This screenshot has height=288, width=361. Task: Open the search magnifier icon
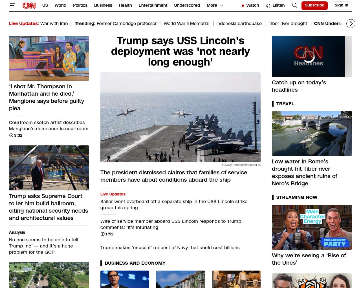pyautogui.click(x=295, y=5)
